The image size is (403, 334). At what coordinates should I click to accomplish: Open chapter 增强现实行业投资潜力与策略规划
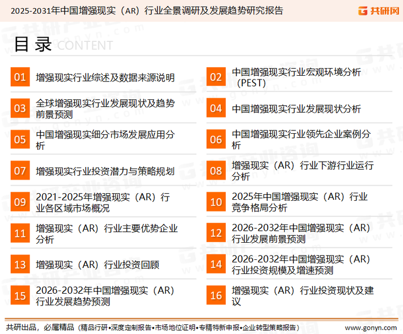tap(105, 171)
